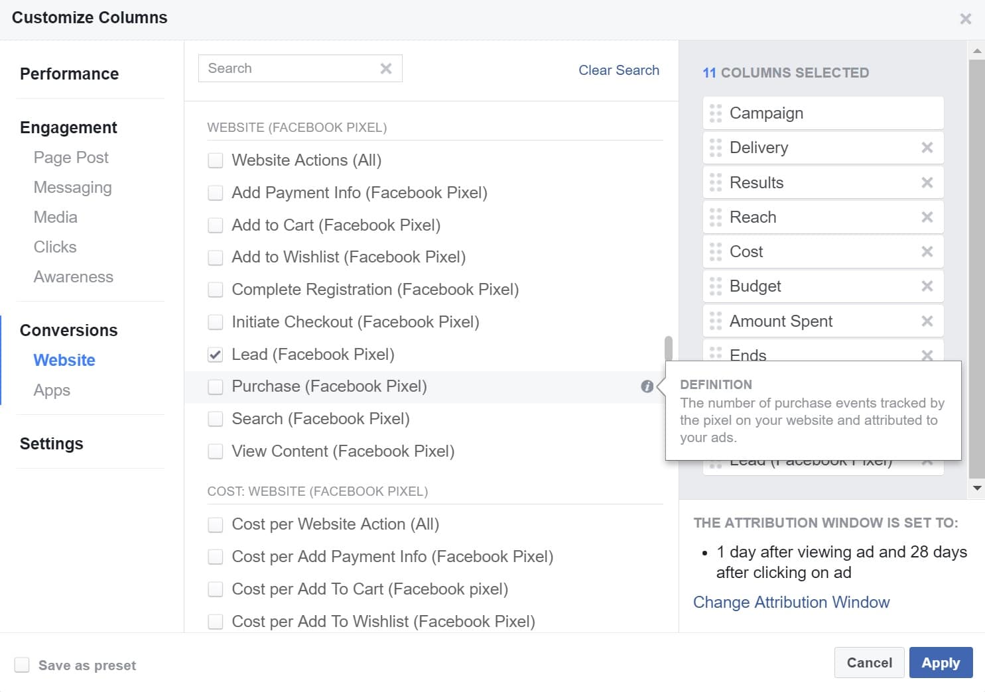Click the info icon beside Purchase (Facebook Pixel)
Screen dimensions: 985x692
tap(647, 386)
